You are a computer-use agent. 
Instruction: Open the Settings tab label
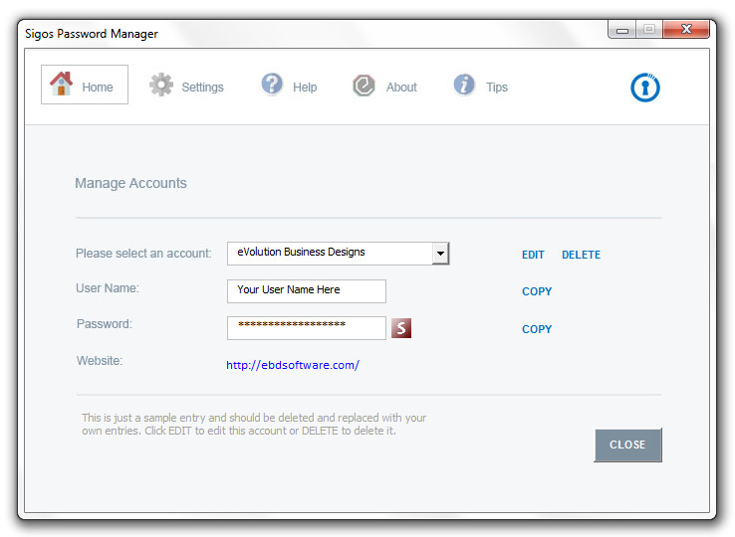tap(202, 88)
